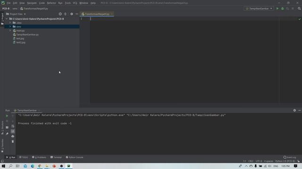Image resolution: width=302 pixels, height=169 pixels.
Task: Click the Run tool window button at bottom
Action: [x=10, y=157]
